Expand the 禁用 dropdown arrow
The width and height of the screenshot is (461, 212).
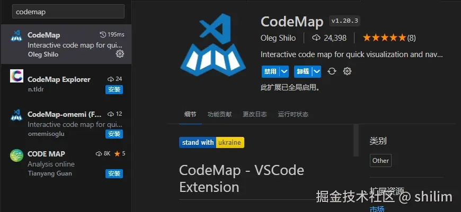click(x=284, y=71)
